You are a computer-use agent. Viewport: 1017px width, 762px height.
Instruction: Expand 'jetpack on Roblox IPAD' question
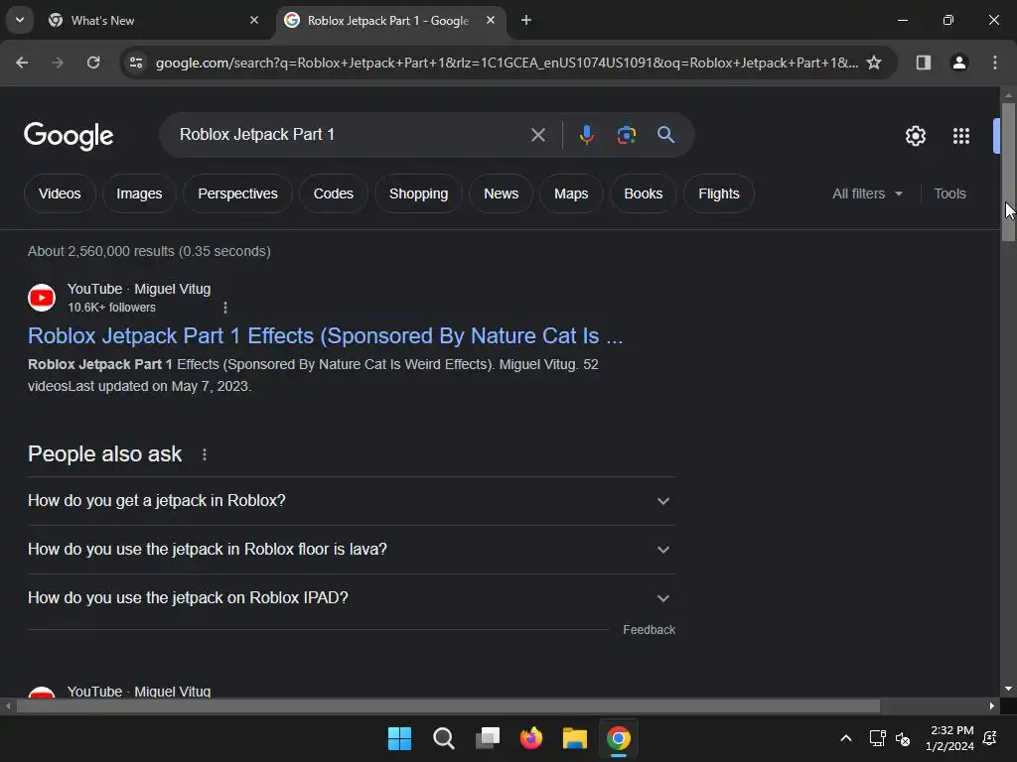click(x=351, y=598)
